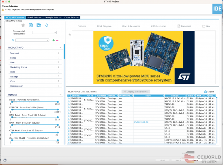Reset all filters with the refresh icon
The image size is (223, 165).
point(47,25)
